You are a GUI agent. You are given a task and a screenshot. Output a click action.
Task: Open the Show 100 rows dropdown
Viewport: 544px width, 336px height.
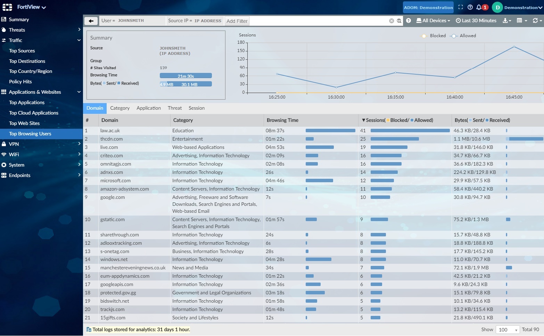click(x=508, y=330)
